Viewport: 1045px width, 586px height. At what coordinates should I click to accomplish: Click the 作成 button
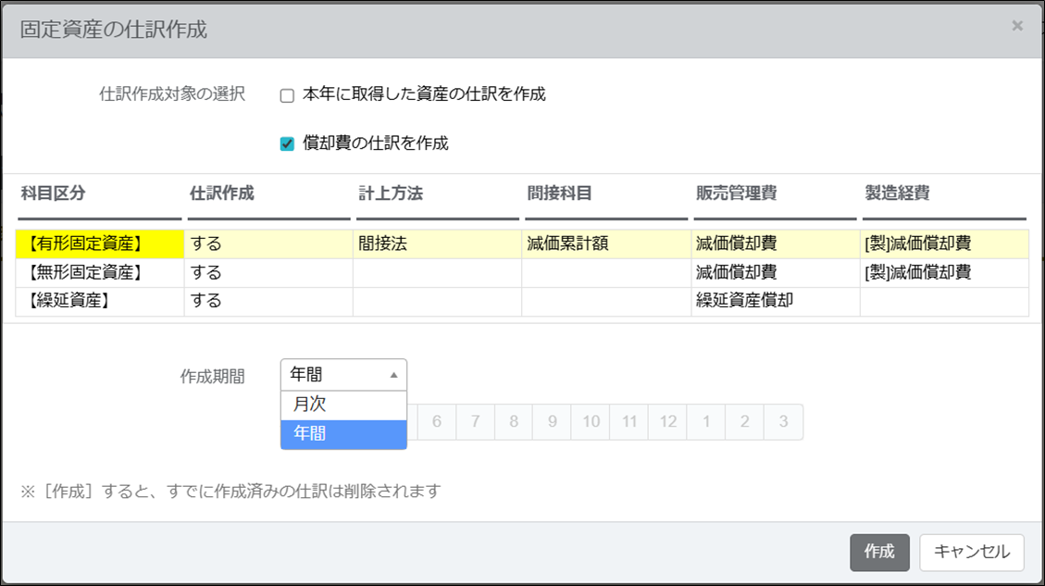[878, 552]
